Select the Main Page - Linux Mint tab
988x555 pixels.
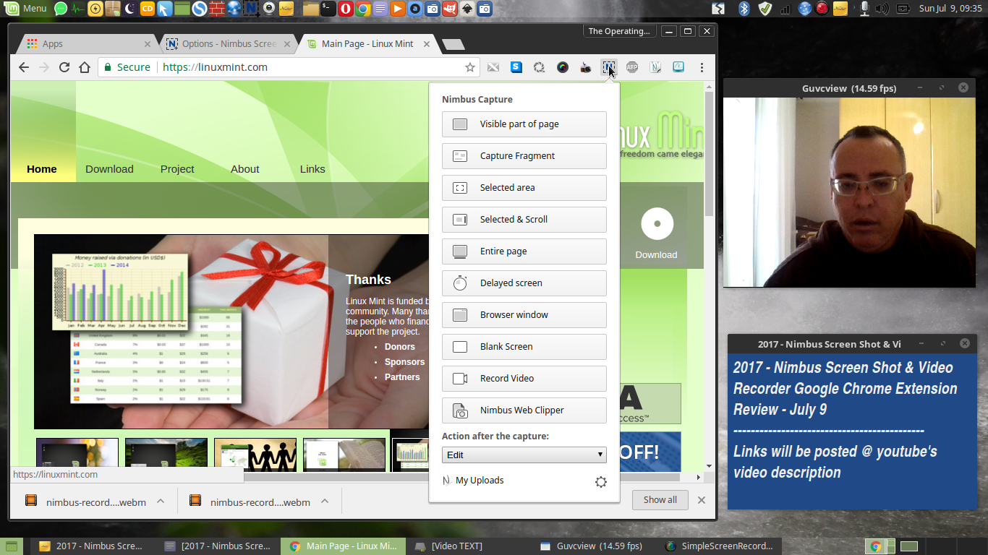pos(367,44)
